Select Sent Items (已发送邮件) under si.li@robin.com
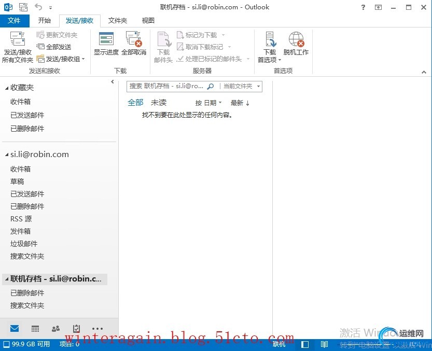The width and height of the screenshot is (432, 351). (27, 194)
